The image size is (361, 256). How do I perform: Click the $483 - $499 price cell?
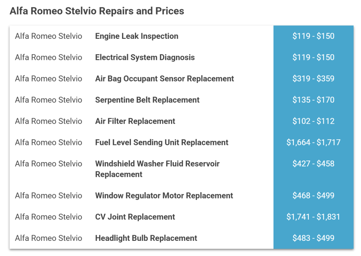[313, 238]
